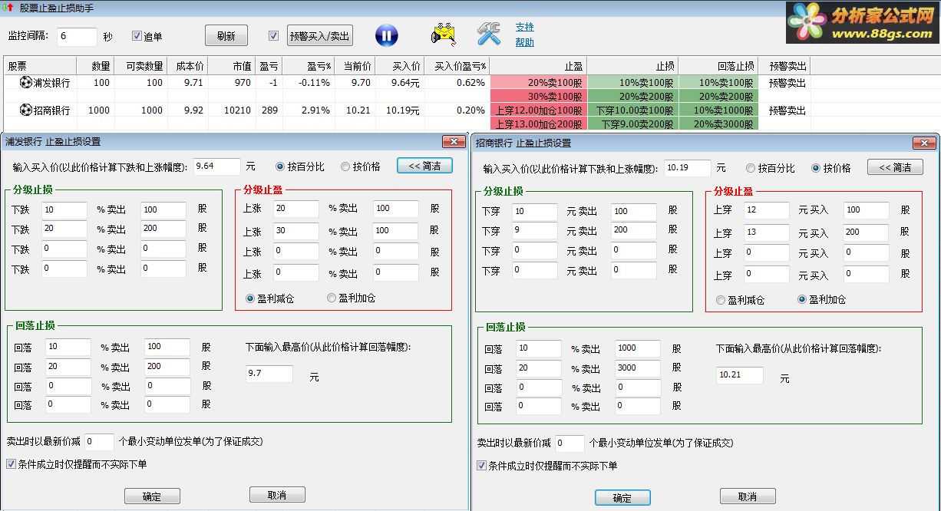Click 上涨 field showing 30 in 浦发银行 dialog
941x511 pixels.
point(296,231)
